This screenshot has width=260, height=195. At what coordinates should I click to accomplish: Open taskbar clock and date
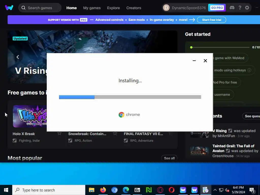238,190
